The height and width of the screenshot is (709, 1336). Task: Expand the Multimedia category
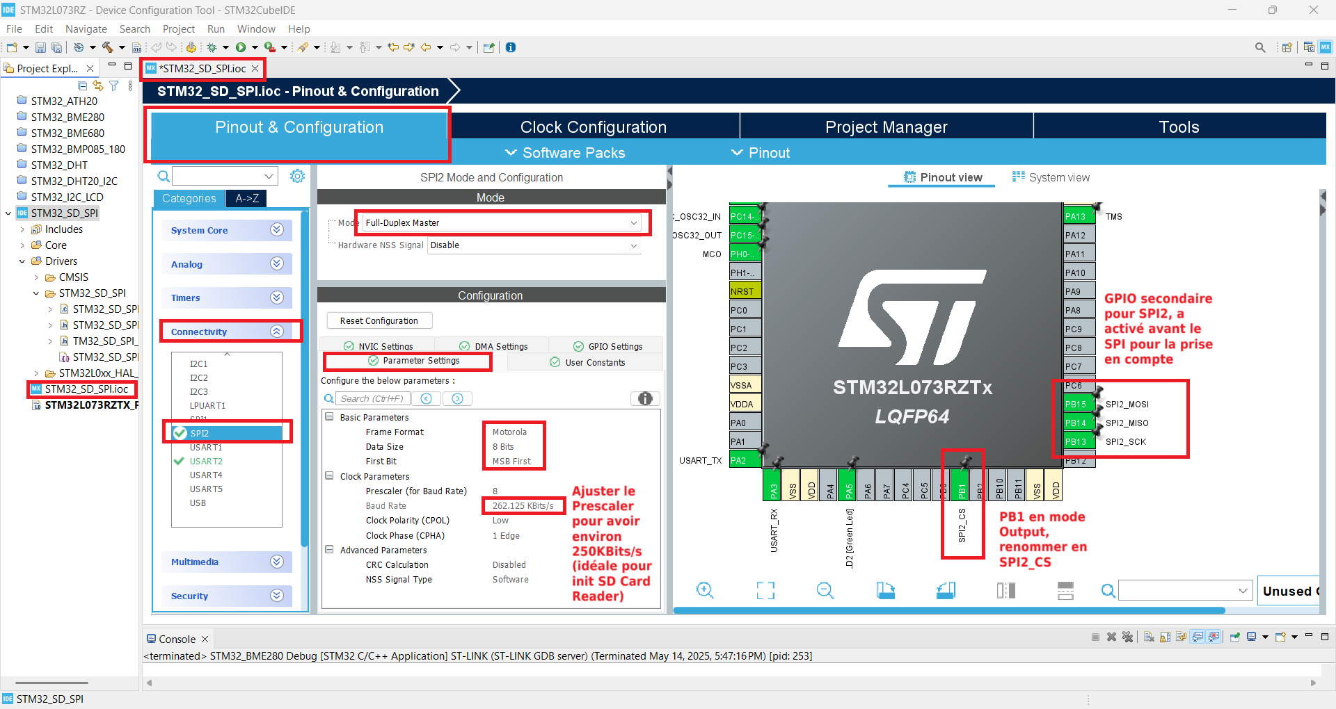coord(227,562)
